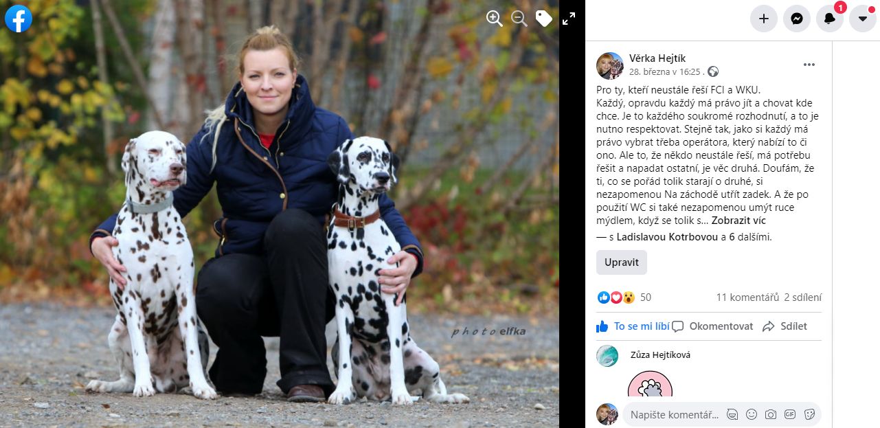Insert a GIF in the comment
880x428 pixels.
pyautogui.click(x=790, y=414)
